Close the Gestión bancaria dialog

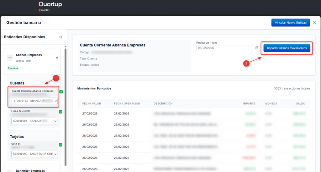pos(315,23)
